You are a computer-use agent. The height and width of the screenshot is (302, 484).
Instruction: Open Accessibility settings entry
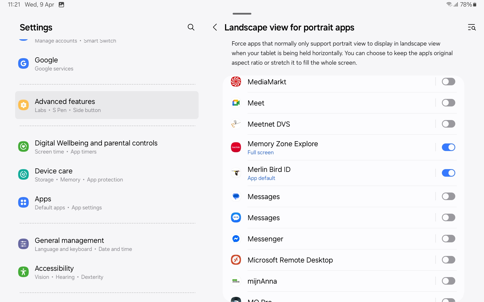click(x=69, y=272)
